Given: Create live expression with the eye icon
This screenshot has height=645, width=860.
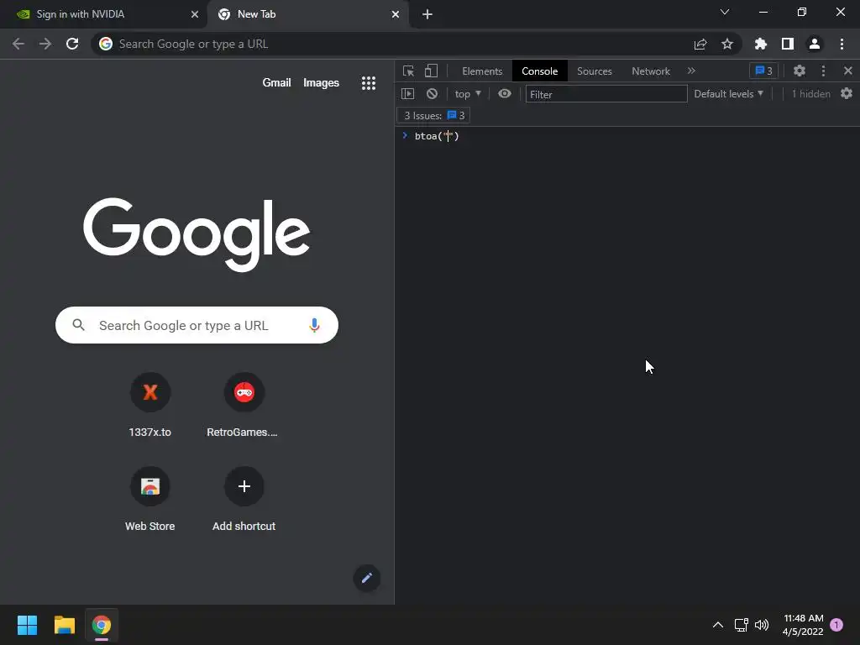Looking at the screenshot, I should 505,94.
